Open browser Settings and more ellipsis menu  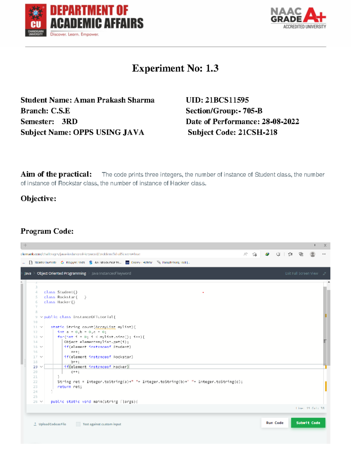pos(324,254)
